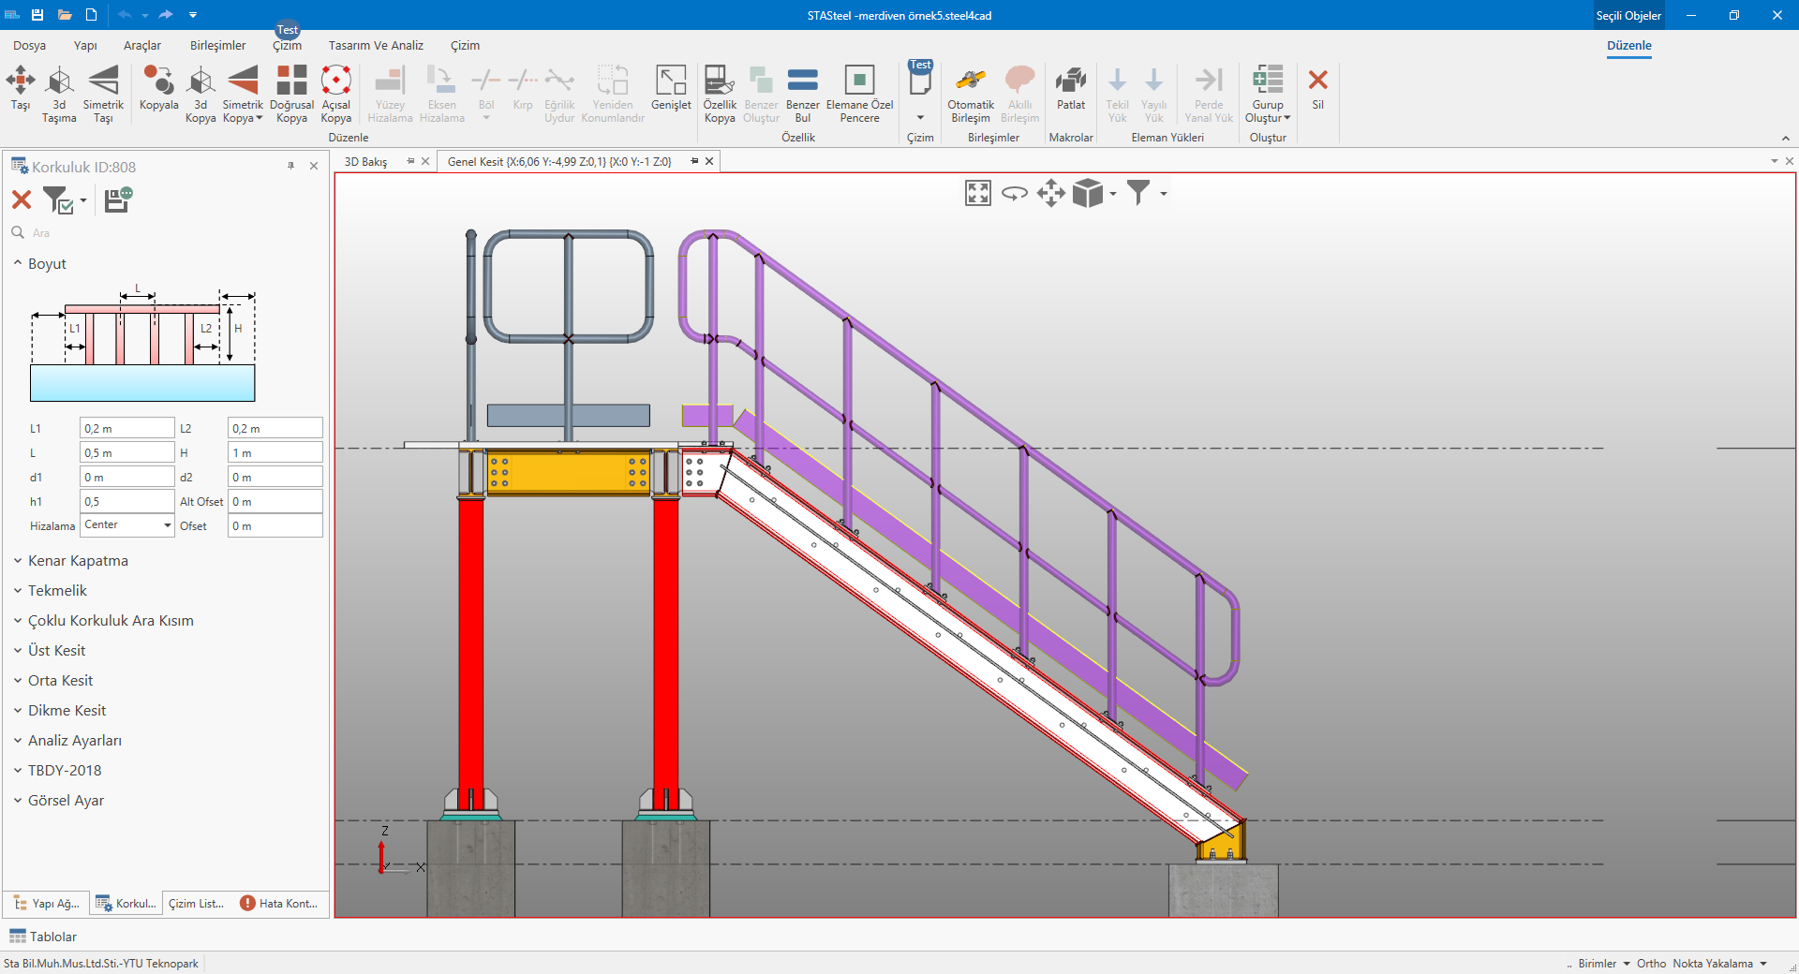Toggle Nokta Yakalama snap setting

[1712, 964]
